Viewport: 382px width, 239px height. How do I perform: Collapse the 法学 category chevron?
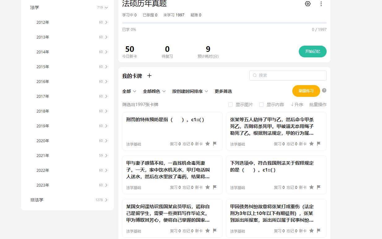pos(107,7)
